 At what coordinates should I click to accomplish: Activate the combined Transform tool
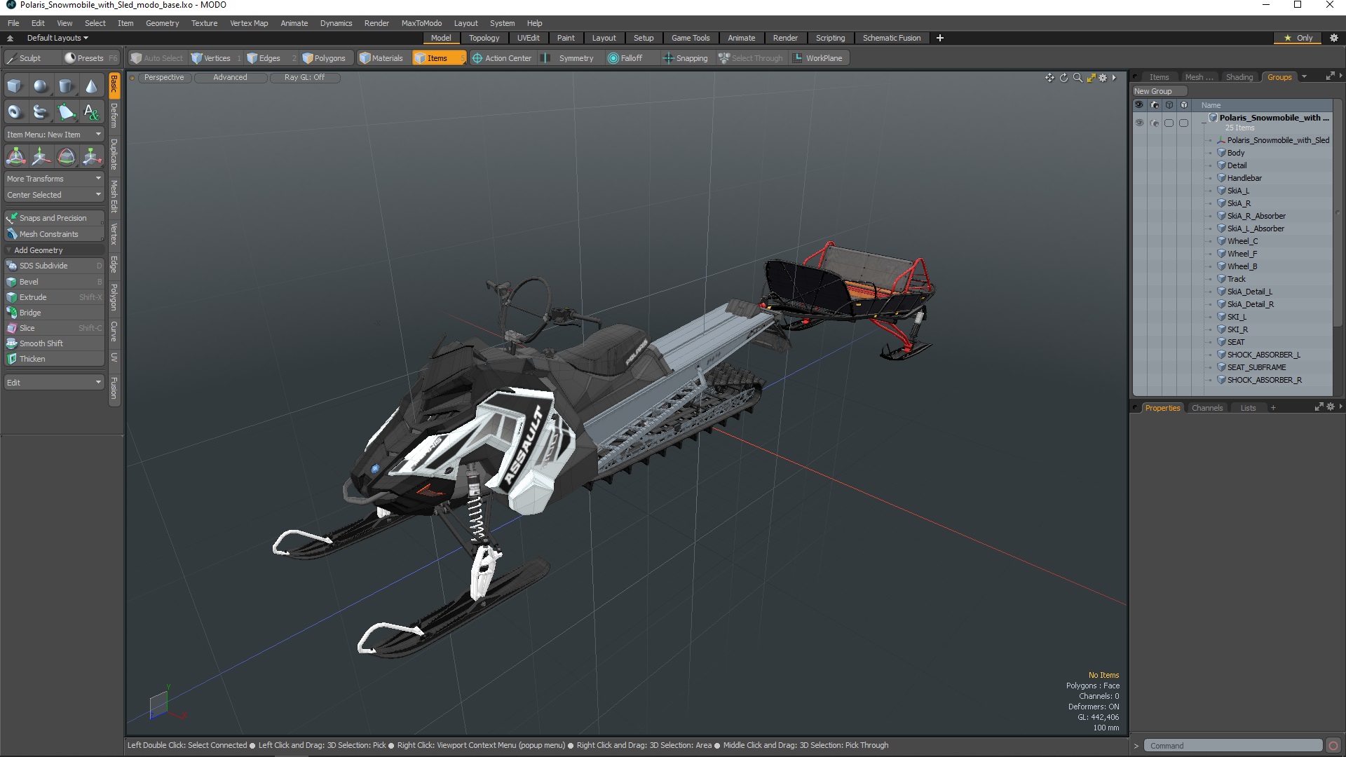[15, 157]
